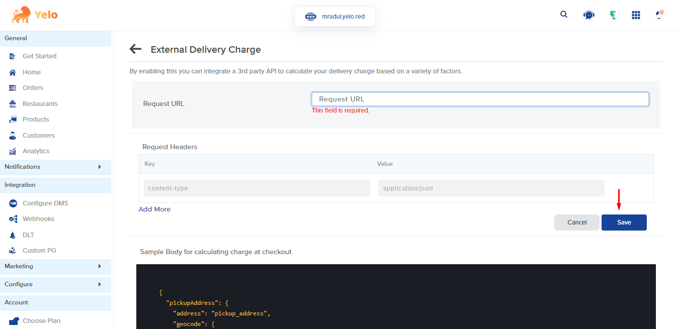This screenshot has width=677, height=329.
Task: Open Custom PG menu item
Action: 39,251
